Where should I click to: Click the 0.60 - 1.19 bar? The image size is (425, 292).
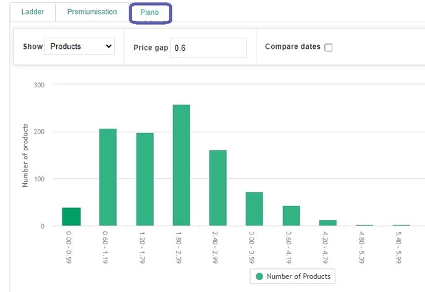[x=108, y=177]
